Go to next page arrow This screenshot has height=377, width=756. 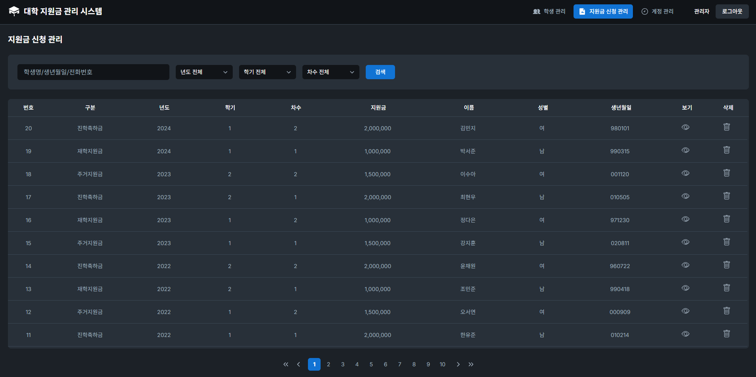pos(458,364)
